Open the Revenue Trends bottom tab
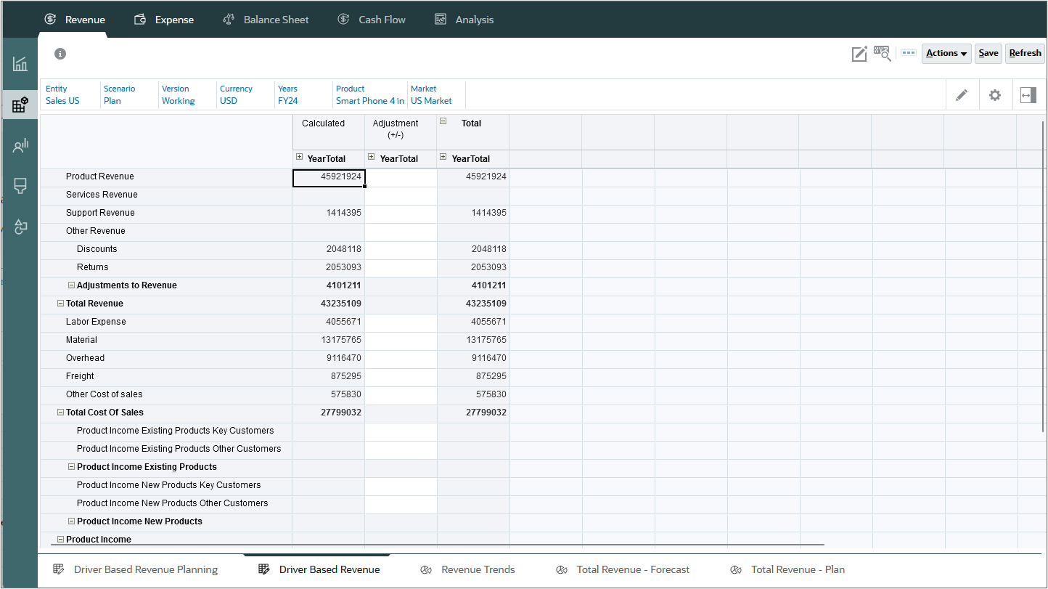Image resolution: width=1048 pixels, height=589 pixels. coord(478,569)
